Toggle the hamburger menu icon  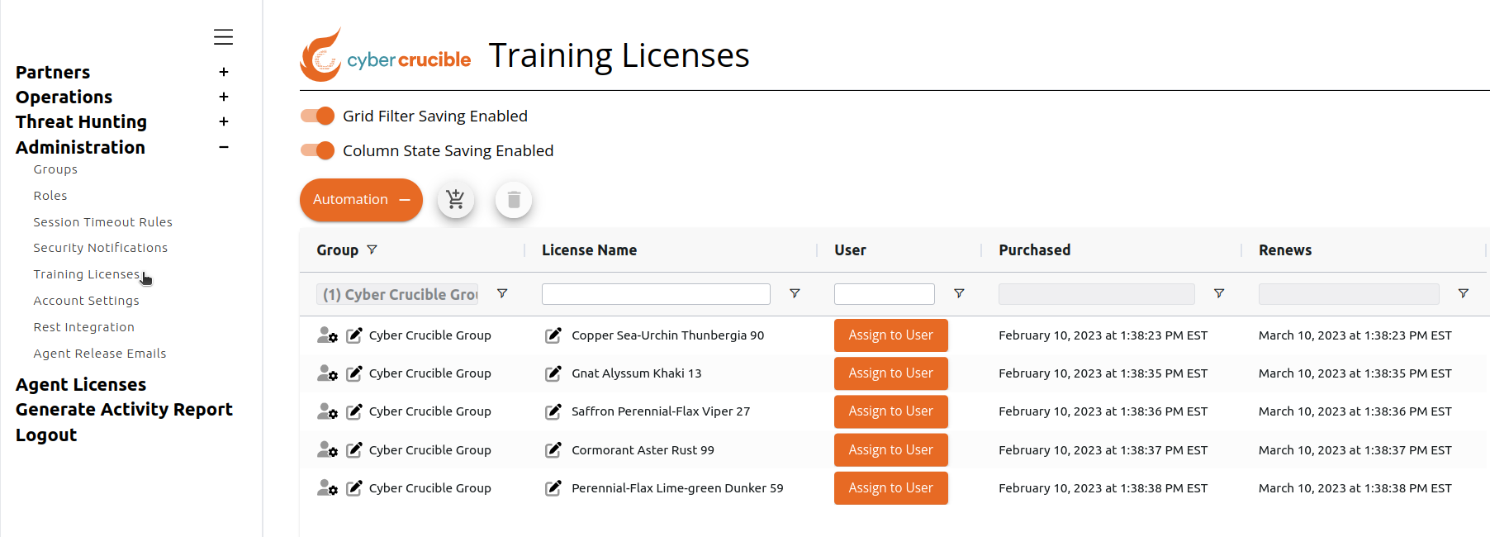tap(223, 37)
